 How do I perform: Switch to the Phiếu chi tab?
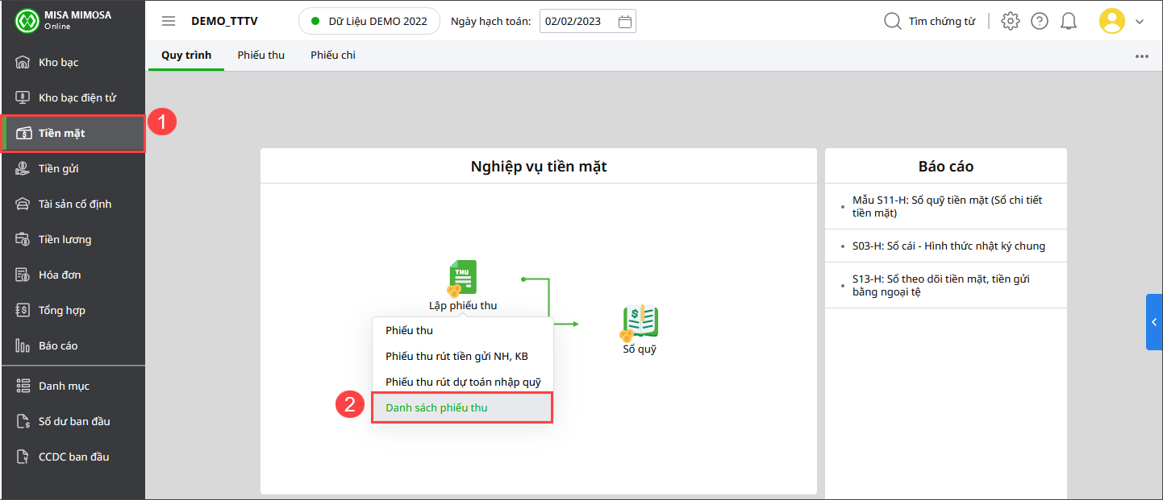(x=333, y=56)
